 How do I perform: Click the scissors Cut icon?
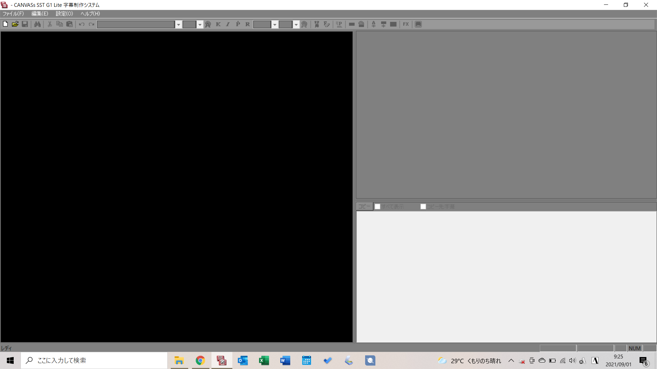click(x=50, y=24)
